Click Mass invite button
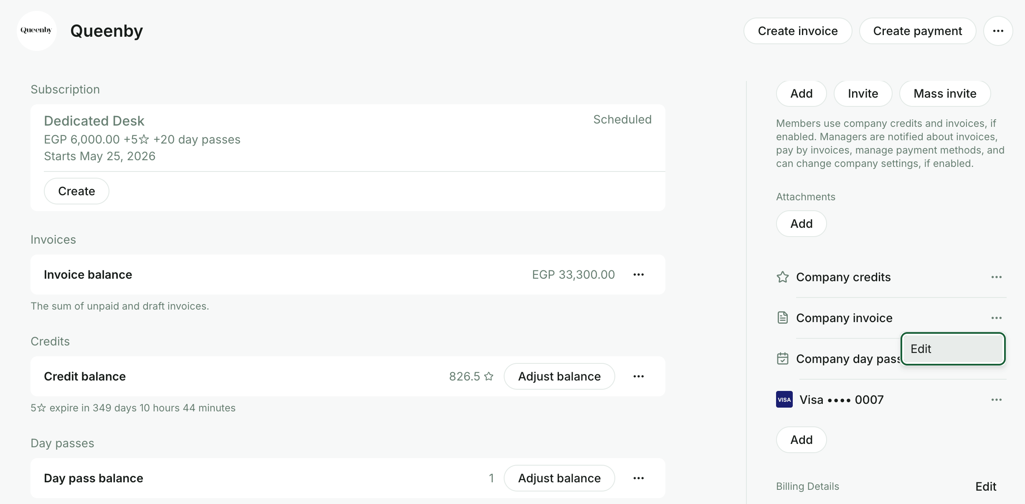The width and height of the screenshot is (1025, 504). [x=945, y=93]
